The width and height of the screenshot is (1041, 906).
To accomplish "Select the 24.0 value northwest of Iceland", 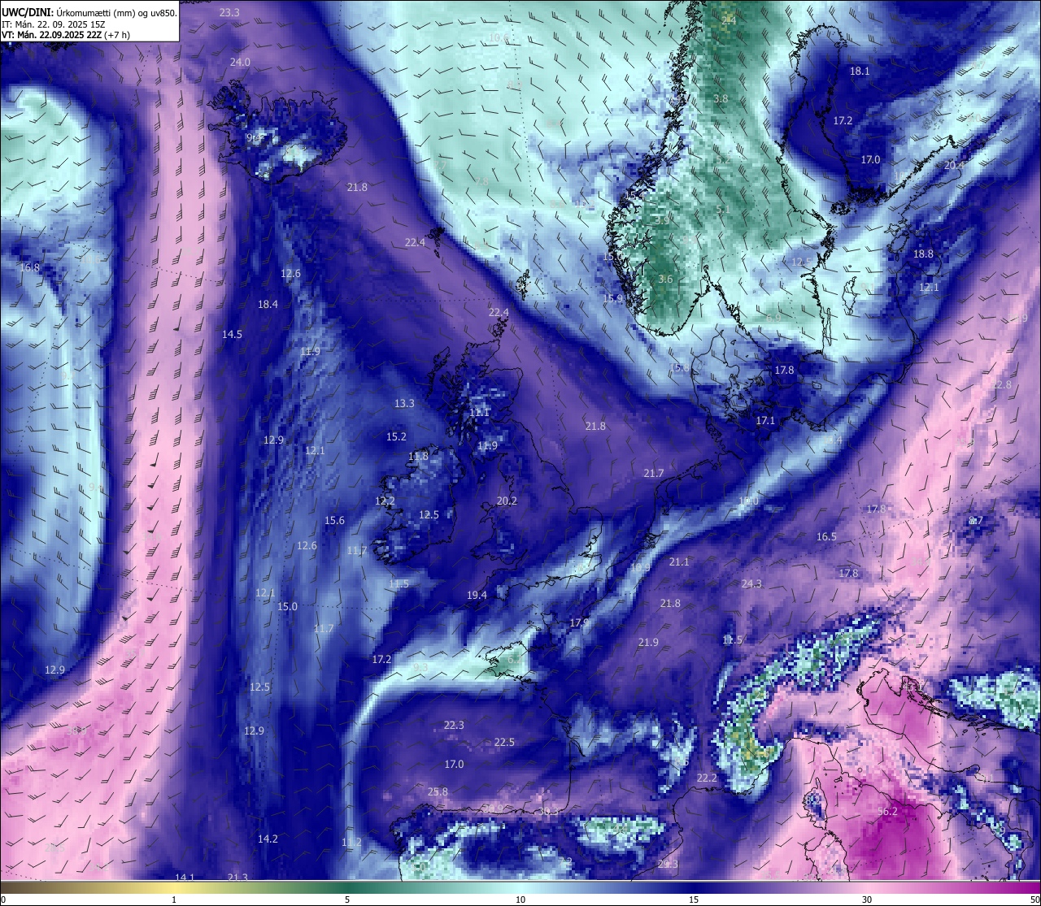I will 240,62.
